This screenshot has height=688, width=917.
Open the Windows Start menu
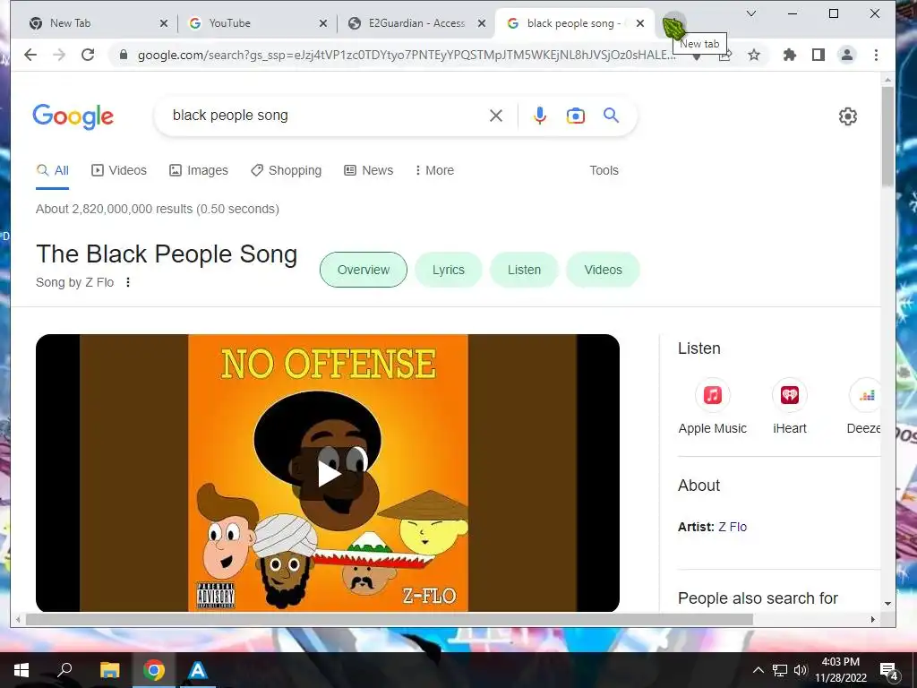[21, 670]
